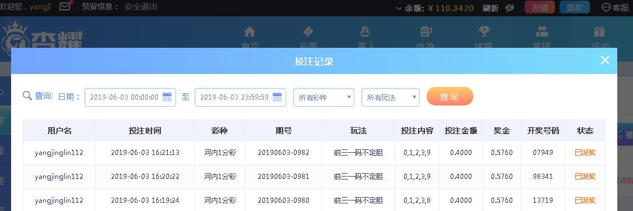Click 安全退出 logout link
633x211 pixels.
[x=141, y=7]
